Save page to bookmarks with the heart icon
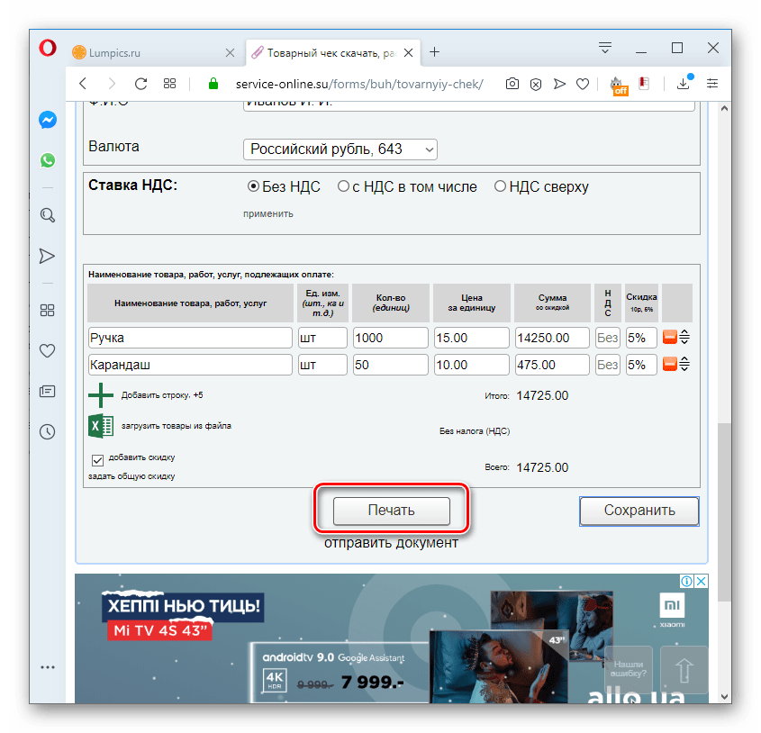The image size is (761, 733). pos(582,84)
